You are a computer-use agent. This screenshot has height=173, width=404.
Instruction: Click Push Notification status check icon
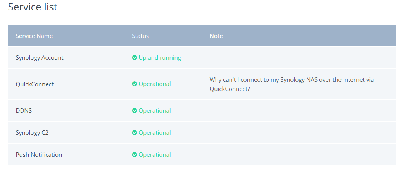(134, 155)
